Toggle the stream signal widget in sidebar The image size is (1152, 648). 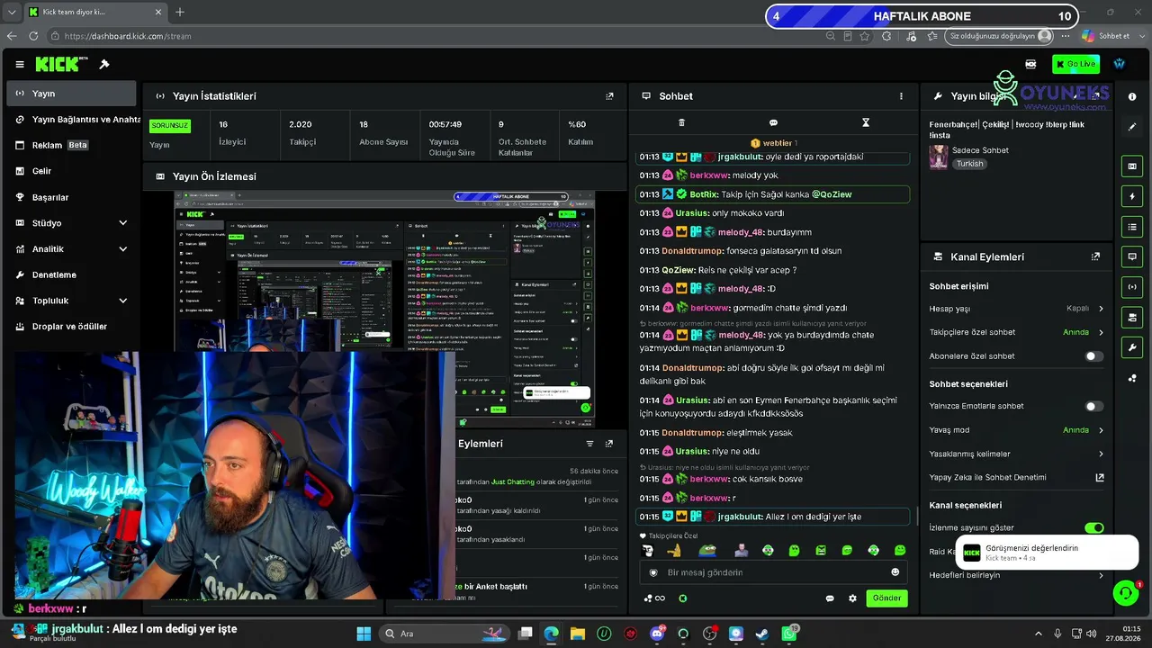1132,287
